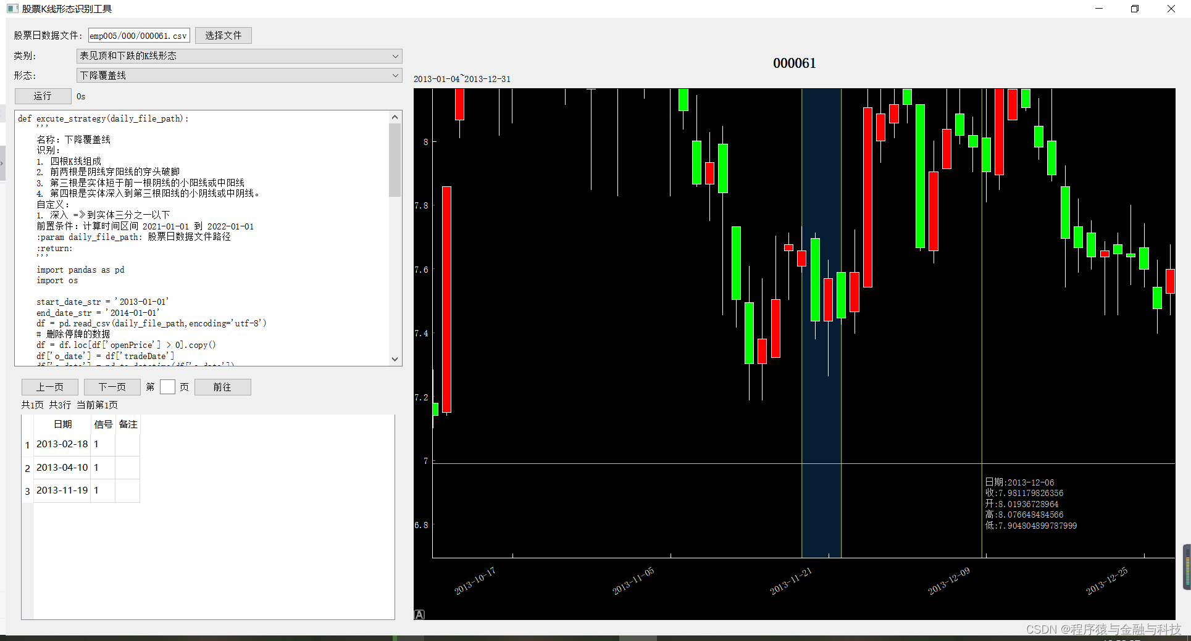Select row number 3 header
Screen dimensions: 1191x641
tap(27, 491)
